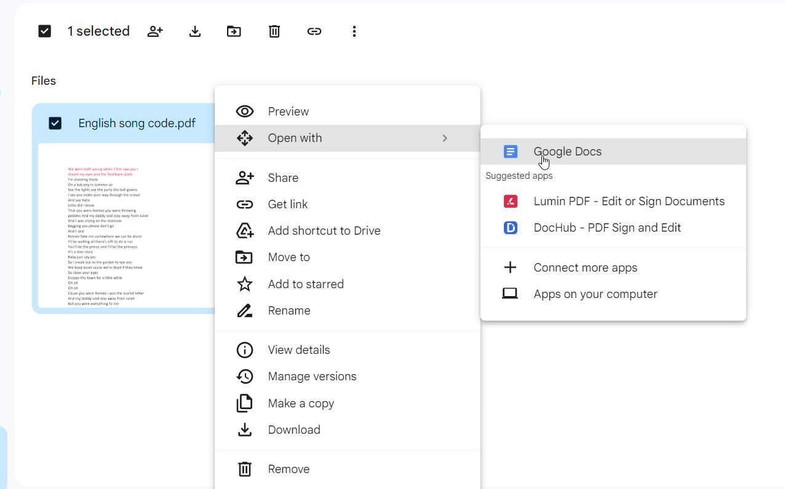Choose Google Docs in Open with submenu
The image size is (785, 489).
coord(567,152)
